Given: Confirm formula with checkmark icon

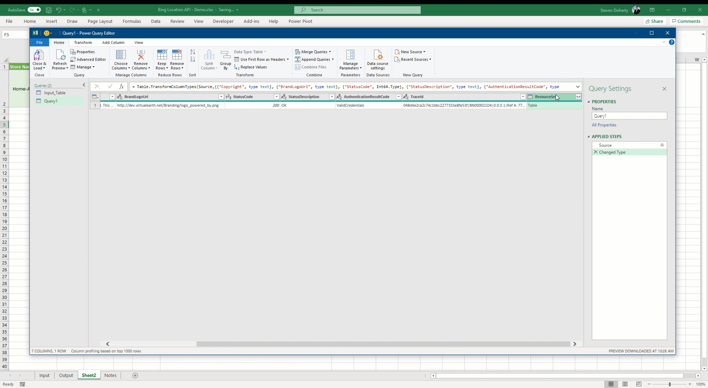Looking at the screenshot, I should 110,87.
